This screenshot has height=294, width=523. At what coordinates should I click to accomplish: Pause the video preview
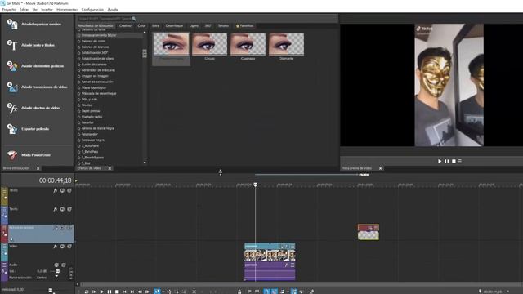click(447, 162)
